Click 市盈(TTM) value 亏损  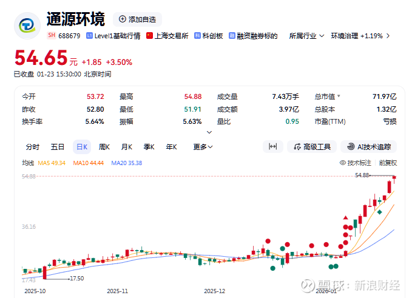click(390, 121)
